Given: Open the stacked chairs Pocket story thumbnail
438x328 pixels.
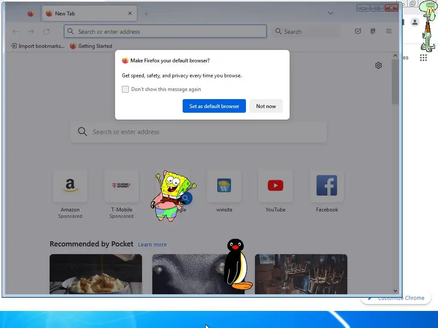Looking at the screenshot, I should click(301, 274).
